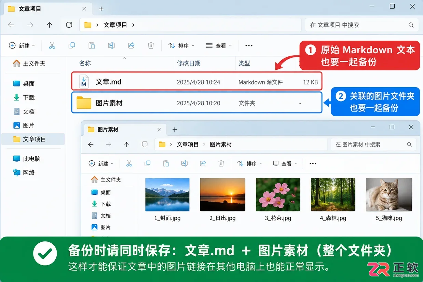
Task: Select 1_封面.jpg mountain lake thumbnail
Action: click(x=167, y=194)
